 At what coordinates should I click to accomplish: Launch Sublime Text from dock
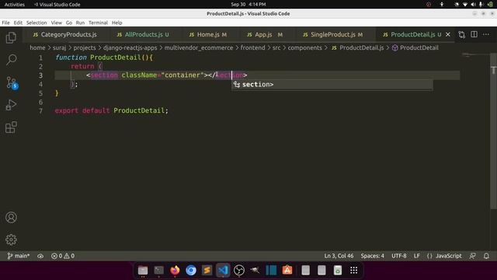pos(207,270)
